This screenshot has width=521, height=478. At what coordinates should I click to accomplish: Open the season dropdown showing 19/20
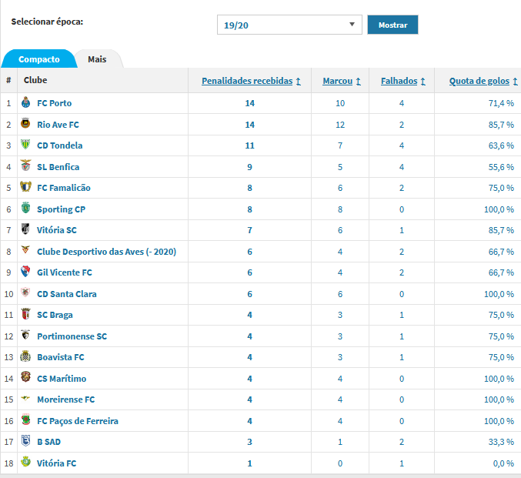289,25
